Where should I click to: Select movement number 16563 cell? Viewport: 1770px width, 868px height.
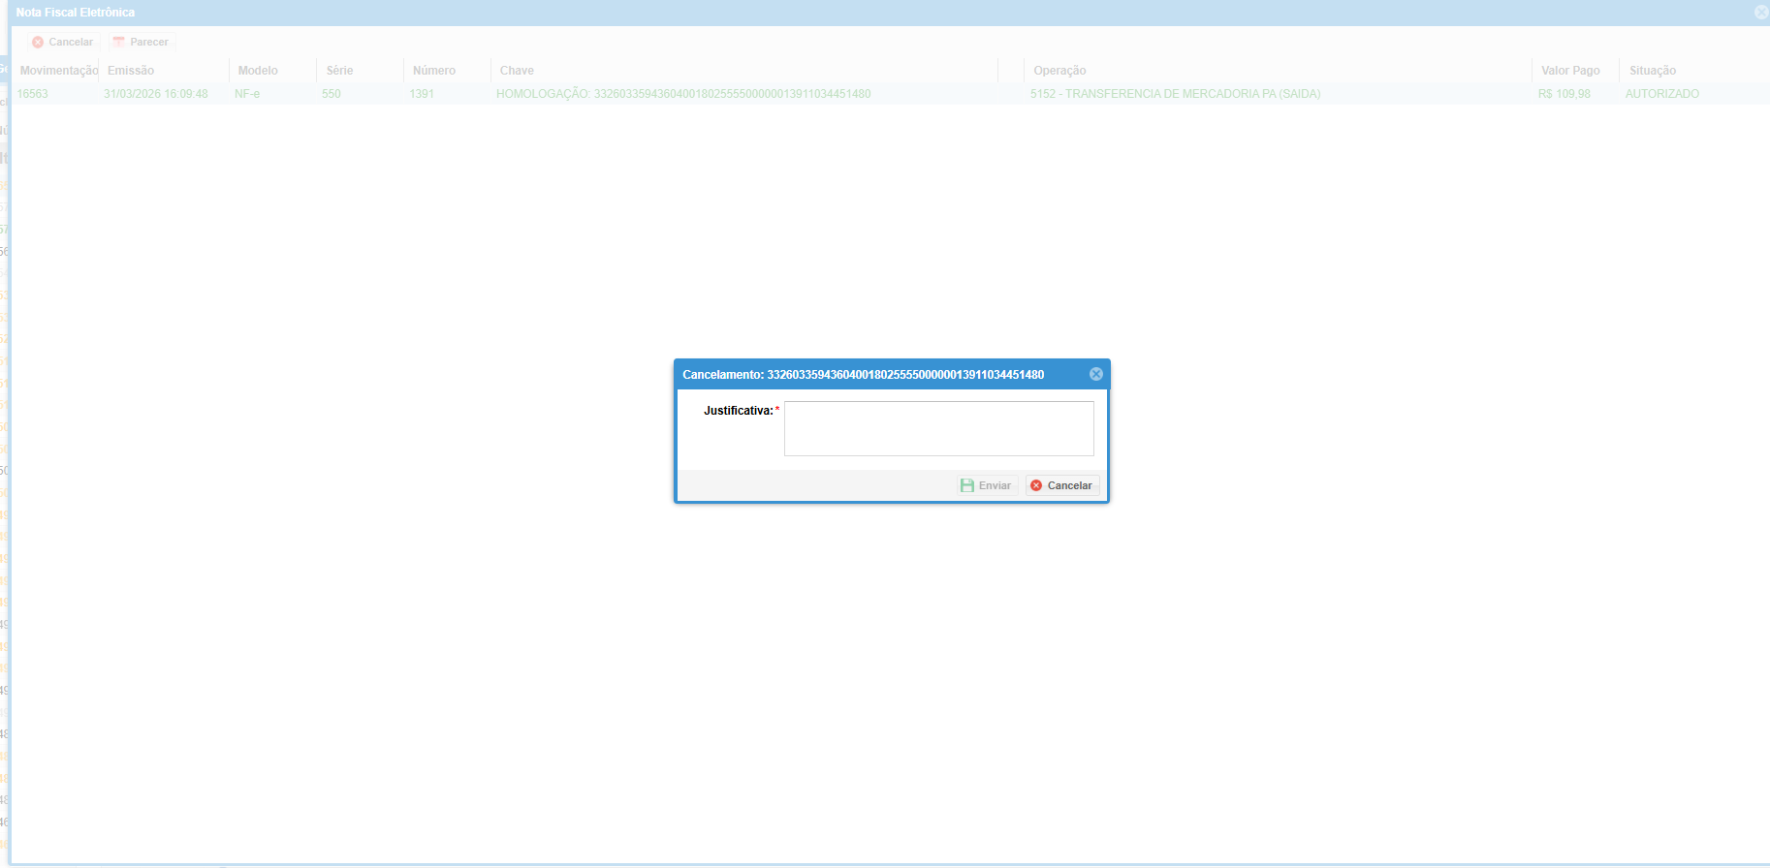33,94
